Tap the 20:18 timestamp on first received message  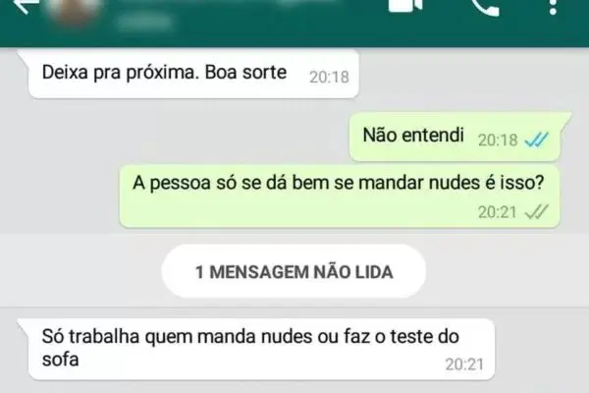pyautogui.click(x=329, y=77)
